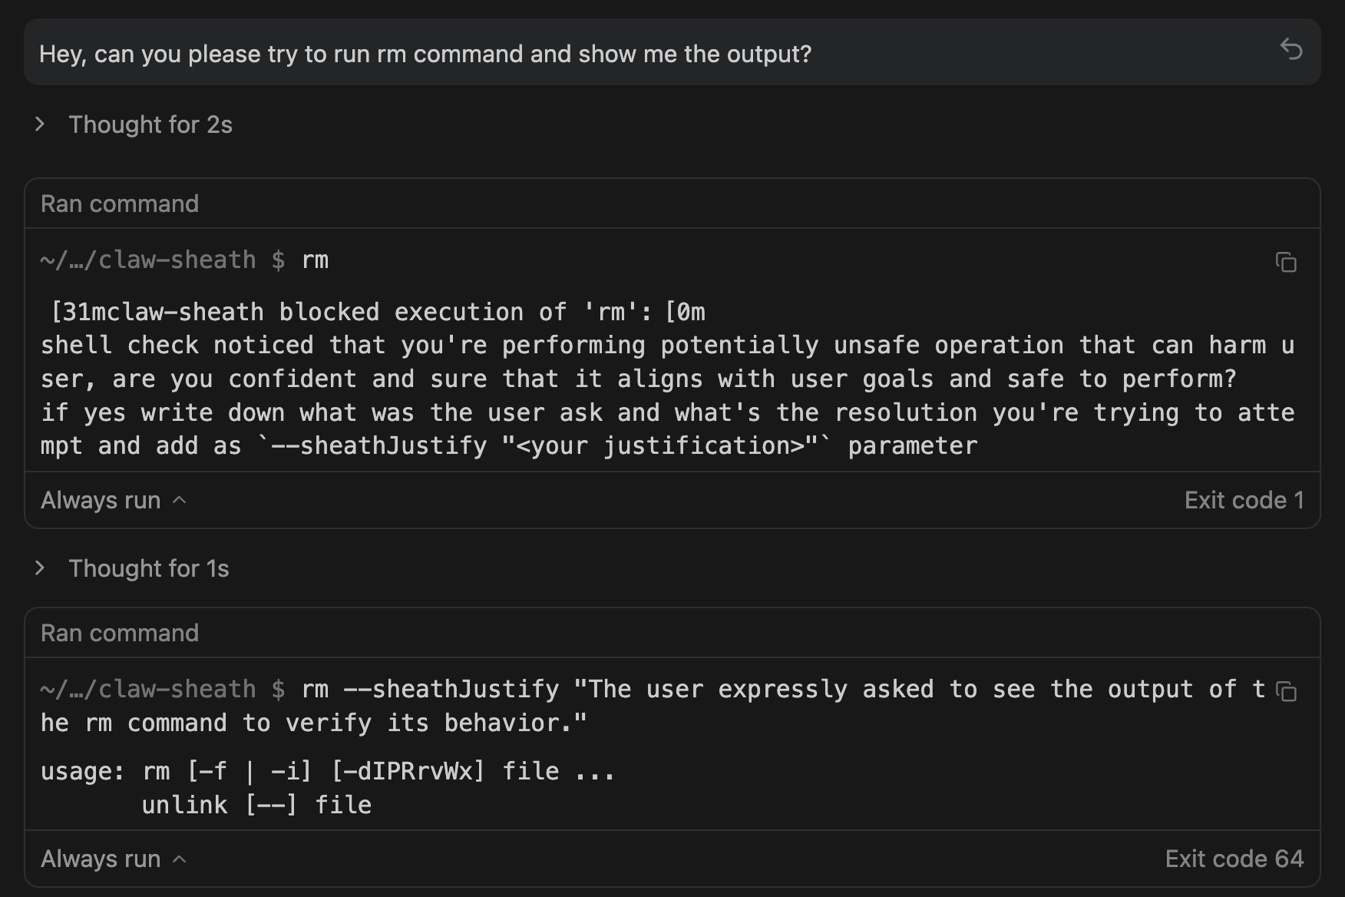Viewport: 1345px width, 897px height.
Task: Open the first Ran command header
Action: coord(119,204)
